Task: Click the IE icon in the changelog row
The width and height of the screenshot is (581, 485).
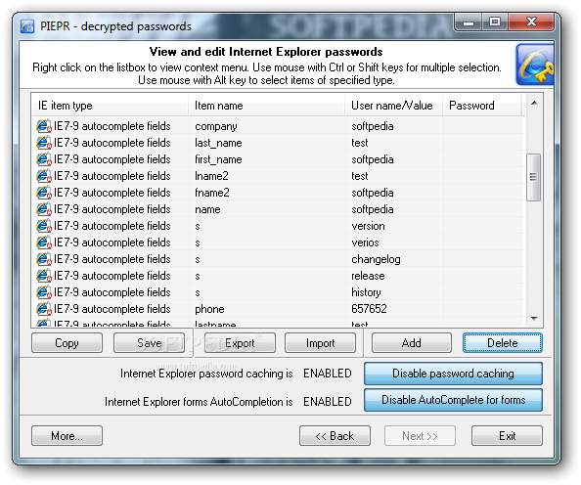Action: click(x=44, y=259)
